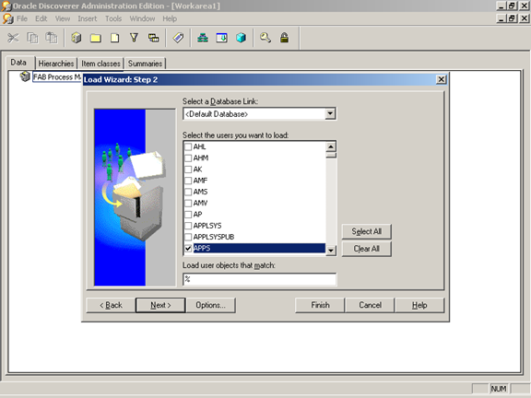Click Next to continue the wizard
Screen dimensions: 531x398
point(160,305)
